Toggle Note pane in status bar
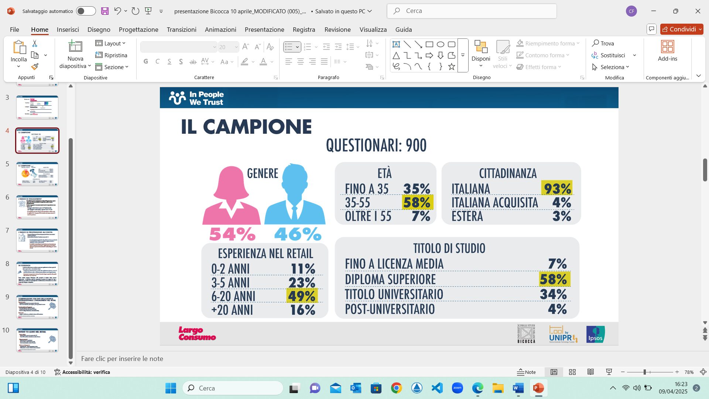Screen dimensions: 709x399 (526, 372)
